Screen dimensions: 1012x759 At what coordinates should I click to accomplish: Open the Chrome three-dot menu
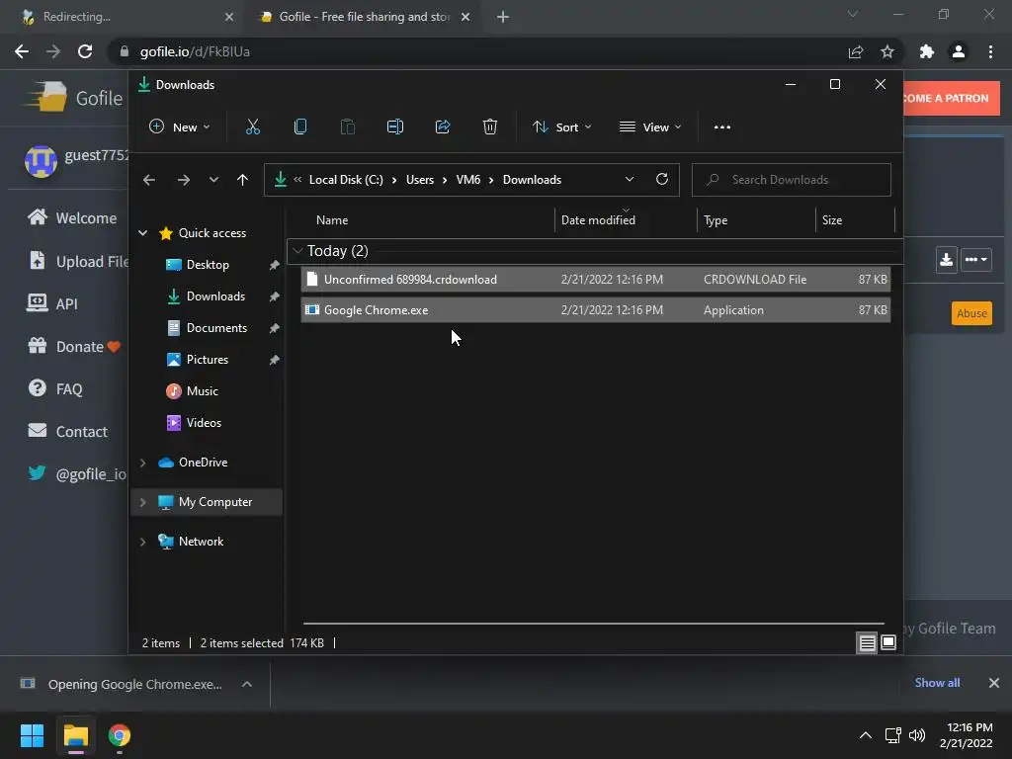coord(990,51)
